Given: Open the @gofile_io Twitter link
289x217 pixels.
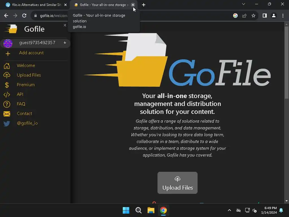Looking at the screenshot, I should (x=27, y=123).
